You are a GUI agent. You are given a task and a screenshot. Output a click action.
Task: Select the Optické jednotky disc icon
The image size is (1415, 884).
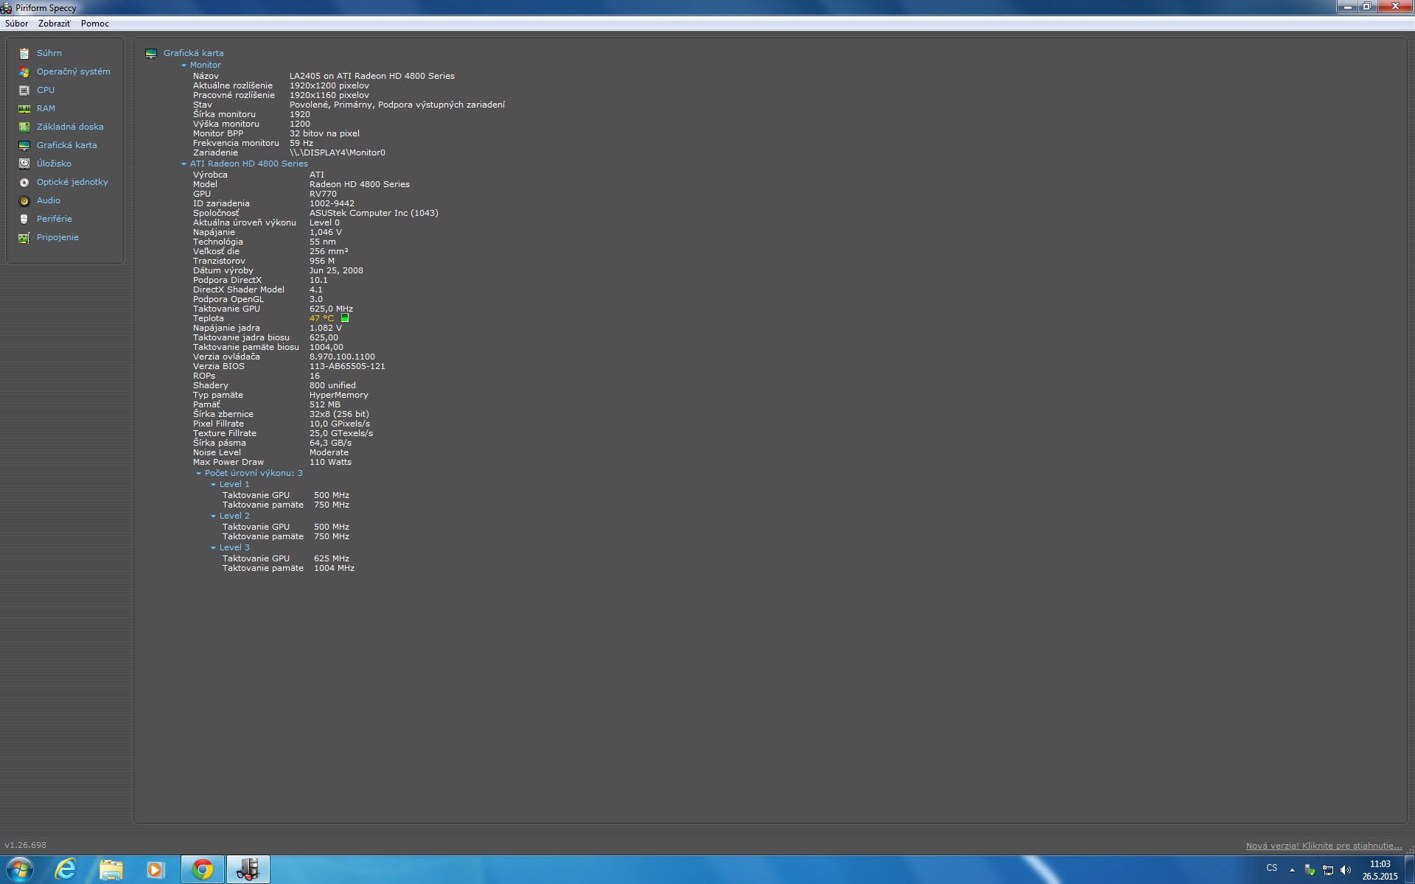pos(24,182)
